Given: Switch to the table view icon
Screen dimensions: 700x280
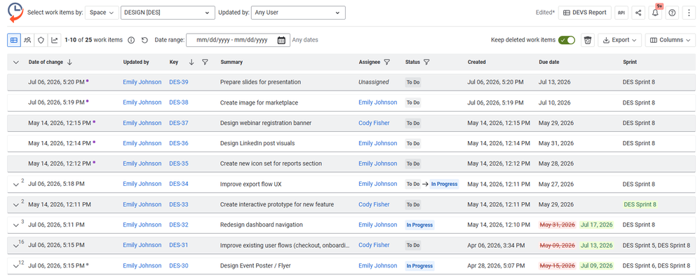Looking at the screenshot, I should pyautogui.click(x=14, y=40).
